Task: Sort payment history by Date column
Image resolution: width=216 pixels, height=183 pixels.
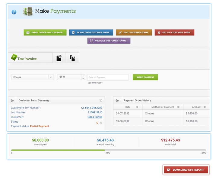Action: pyautogui.click(x=137, y=107)
